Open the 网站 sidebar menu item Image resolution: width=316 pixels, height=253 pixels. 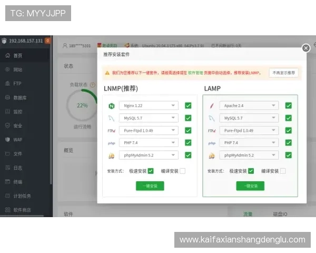pos(25,70)
